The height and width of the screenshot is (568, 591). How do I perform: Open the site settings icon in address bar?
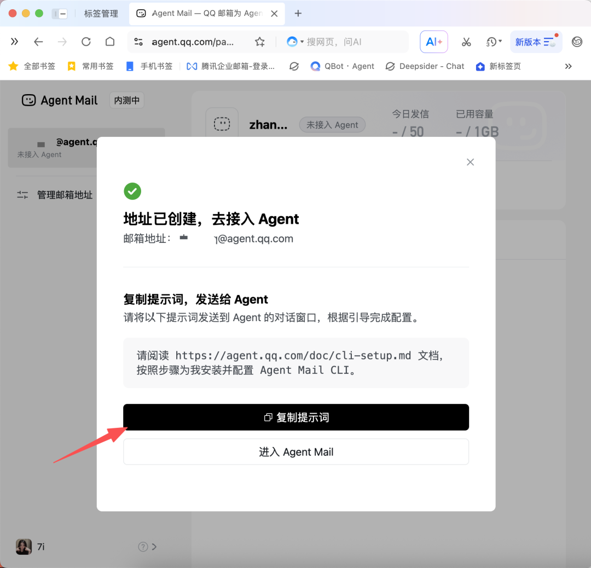[x=138, y=42]
